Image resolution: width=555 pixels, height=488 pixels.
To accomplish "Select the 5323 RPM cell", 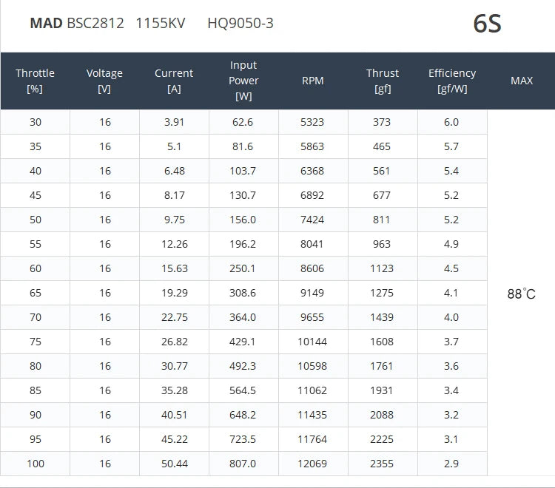I will pos(312,122).
